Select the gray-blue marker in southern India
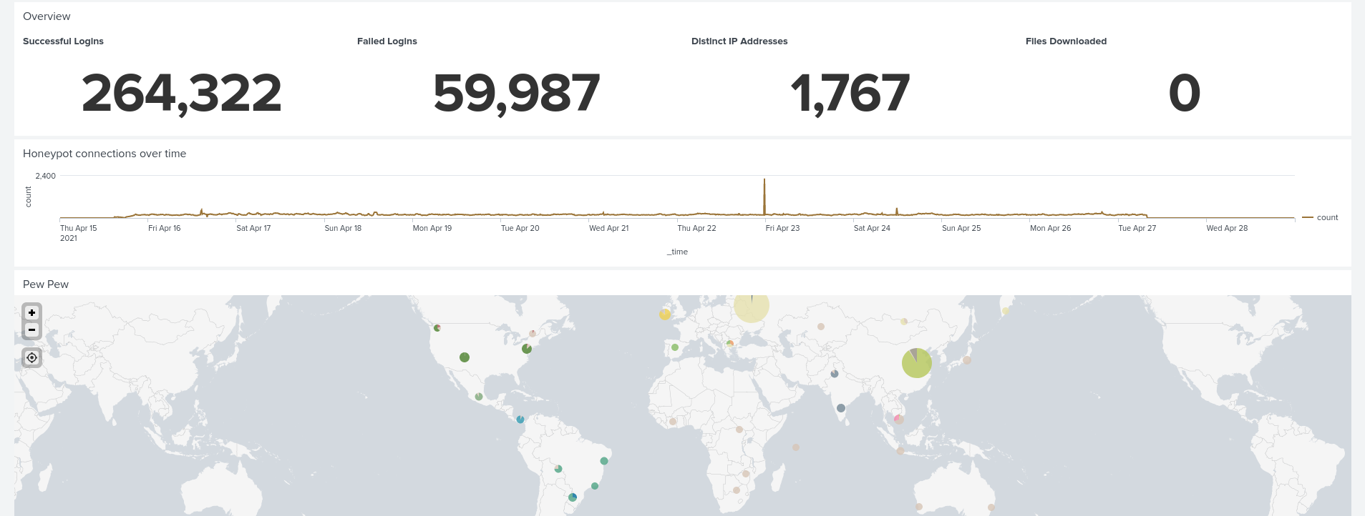The width and height of the screenshot is (1365, 516). pos(841,408)
